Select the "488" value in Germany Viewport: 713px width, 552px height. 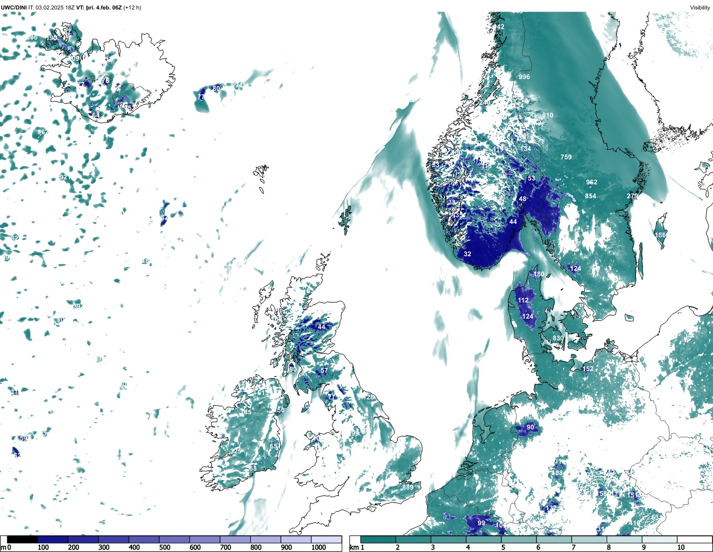[557, 473]
